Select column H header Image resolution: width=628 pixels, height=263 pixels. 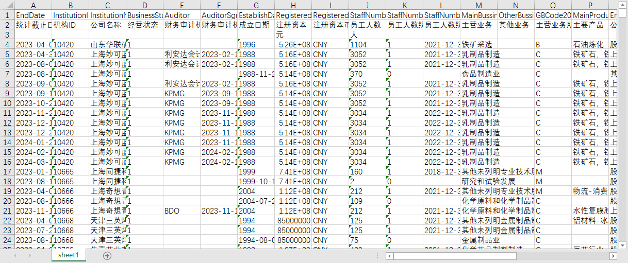tap(293, 5)
